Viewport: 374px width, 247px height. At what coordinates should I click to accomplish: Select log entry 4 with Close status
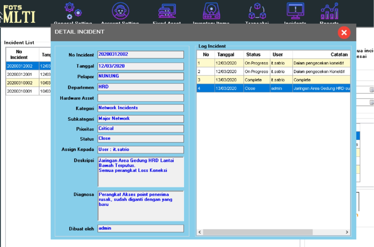tap(273, 88)
